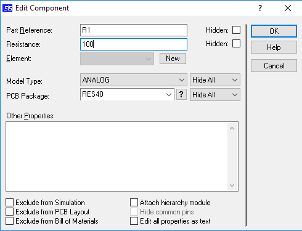Click the Part Reference label
Screen dimensions: 302x231
point(29,30)
